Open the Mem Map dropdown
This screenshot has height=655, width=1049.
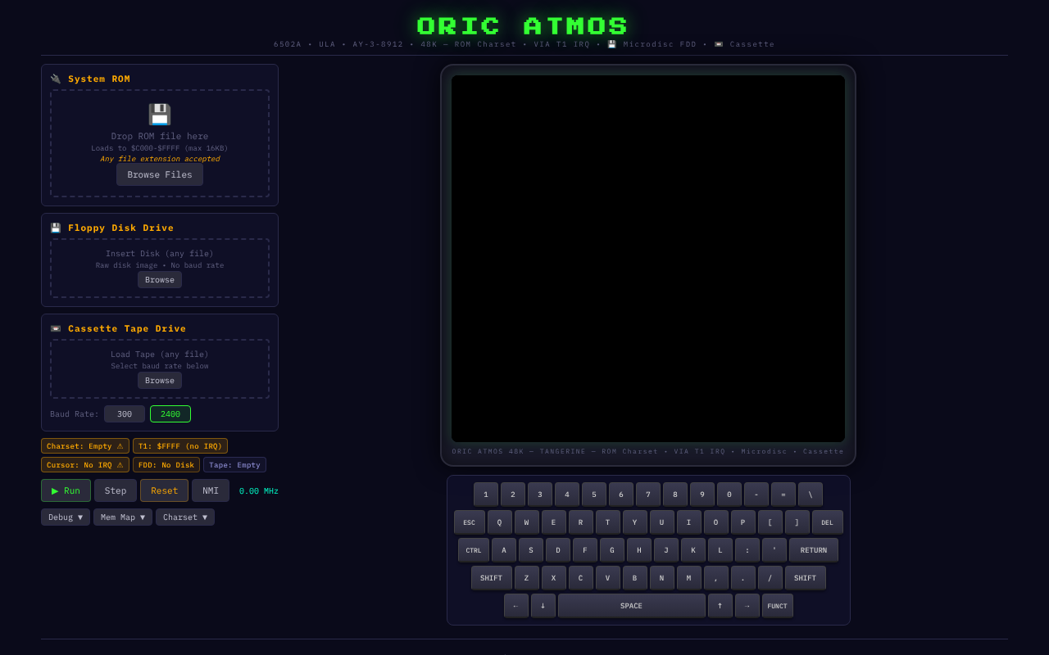[x=122, y=517]
